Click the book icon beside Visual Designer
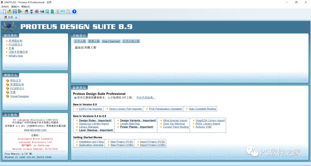The image size is (311, 166). (7, 96)
